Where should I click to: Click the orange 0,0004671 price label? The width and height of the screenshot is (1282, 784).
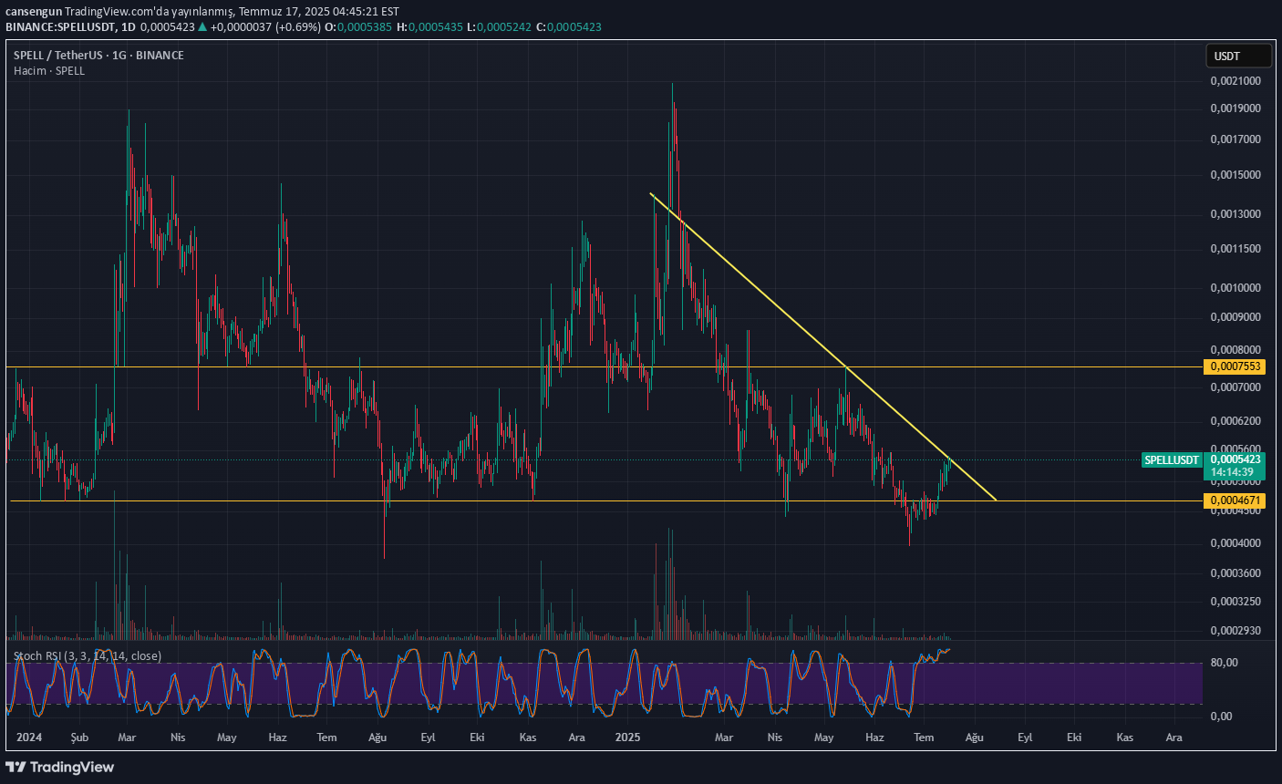coord(1235,500)
